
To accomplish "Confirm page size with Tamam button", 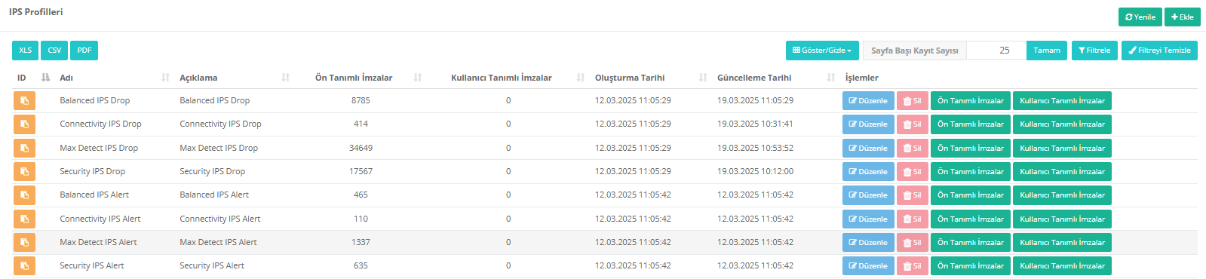I will pos(1047,51).
